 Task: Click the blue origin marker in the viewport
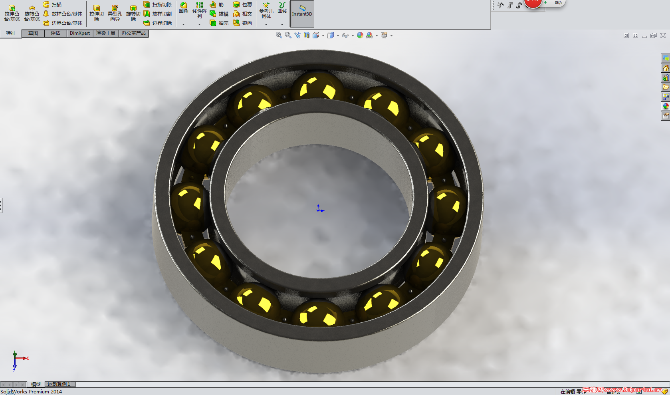(320, 209)
